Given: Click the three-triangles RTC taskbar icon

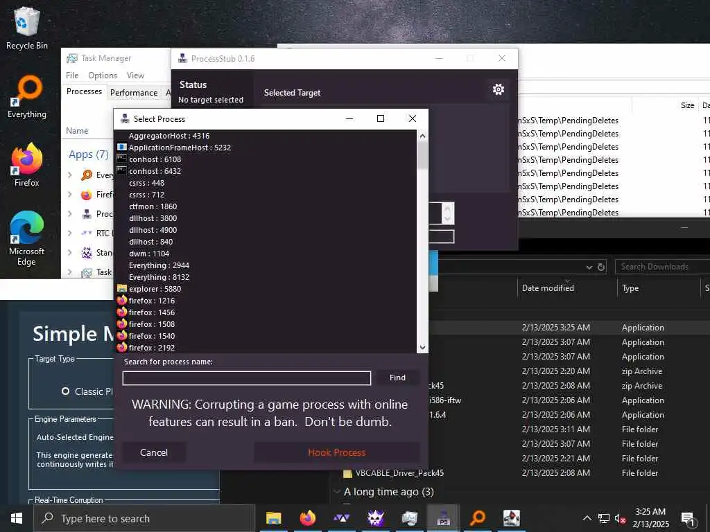Looking at the screenshot, I should click(x=341, y=518).
